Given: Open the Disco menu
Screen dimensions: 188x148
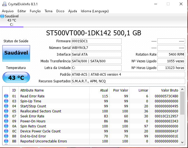Looking at the screenshot, I should pyautogui.click(x=60, y=11).
